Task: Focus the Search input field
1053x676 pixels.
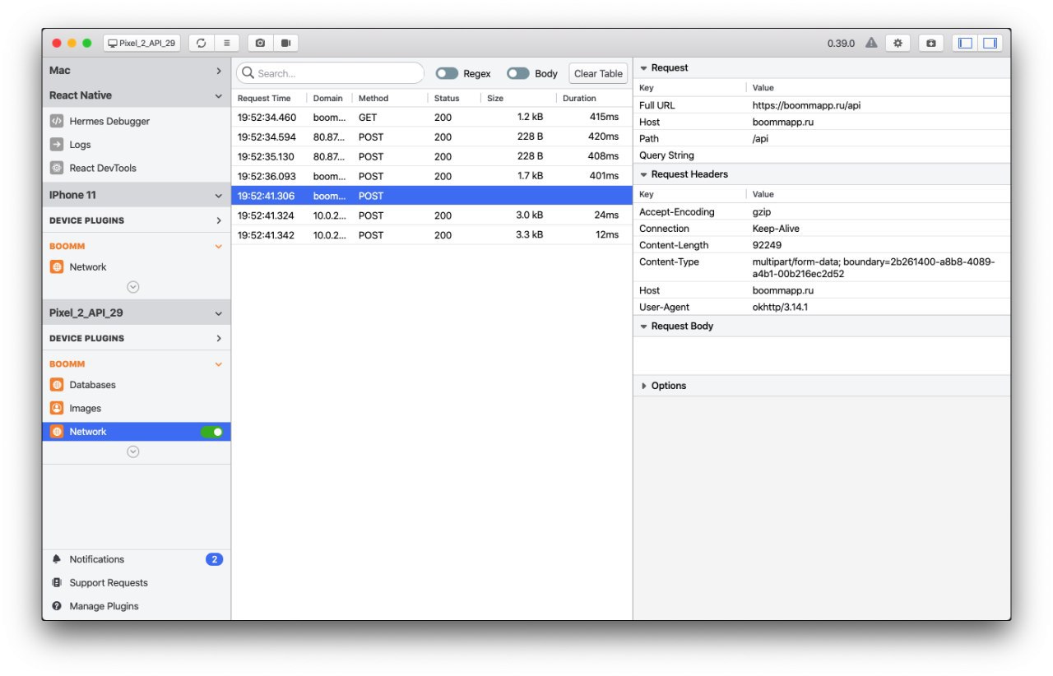Action: point(330,73)
